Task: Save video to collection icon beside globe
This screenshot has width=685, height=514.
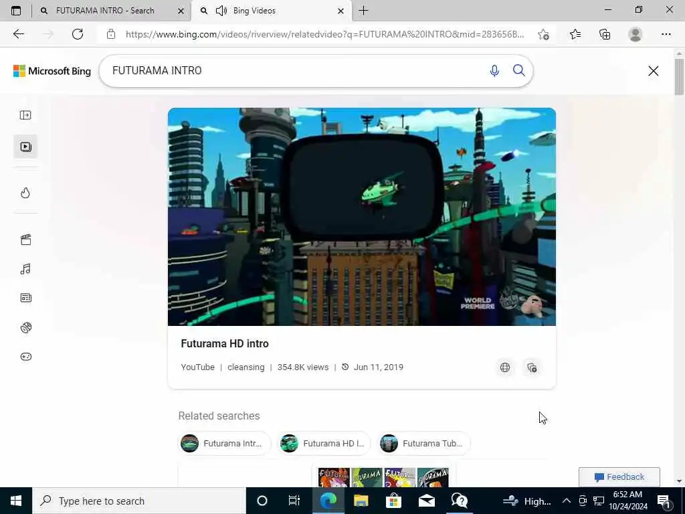Action: tap(532, 367)
